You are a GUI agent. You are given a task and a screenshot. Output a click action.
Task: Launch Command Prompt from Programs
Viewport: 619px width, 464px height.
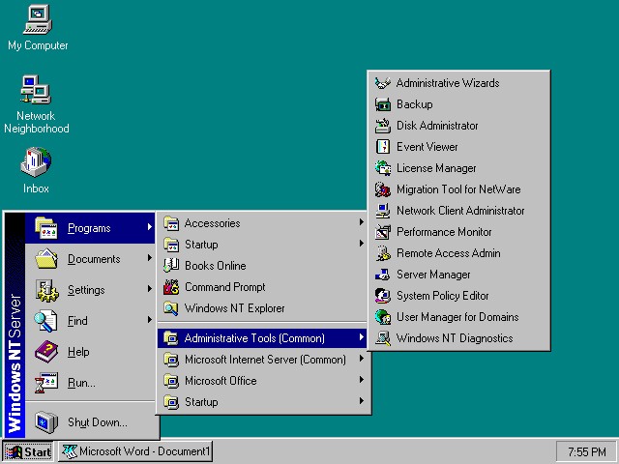(x=262, y=287)
